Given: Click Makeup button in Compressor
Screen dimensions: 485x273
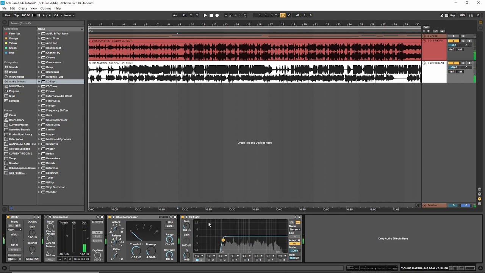Looking at the screenshot, I should [97, 222].
